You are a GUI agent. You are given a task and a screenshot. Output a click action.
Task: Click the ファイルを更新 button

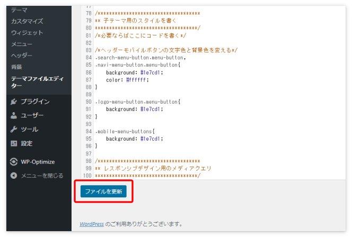(103, 191)
